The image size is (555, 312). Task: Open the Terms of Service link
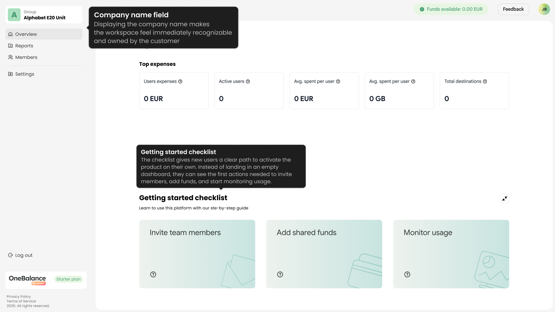(21, 301)
